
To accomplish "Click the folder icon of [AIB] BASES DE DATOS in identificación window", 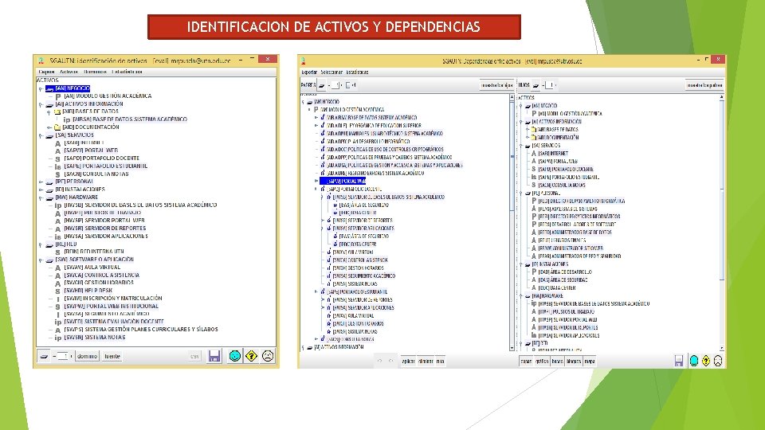I will (57, 111).
